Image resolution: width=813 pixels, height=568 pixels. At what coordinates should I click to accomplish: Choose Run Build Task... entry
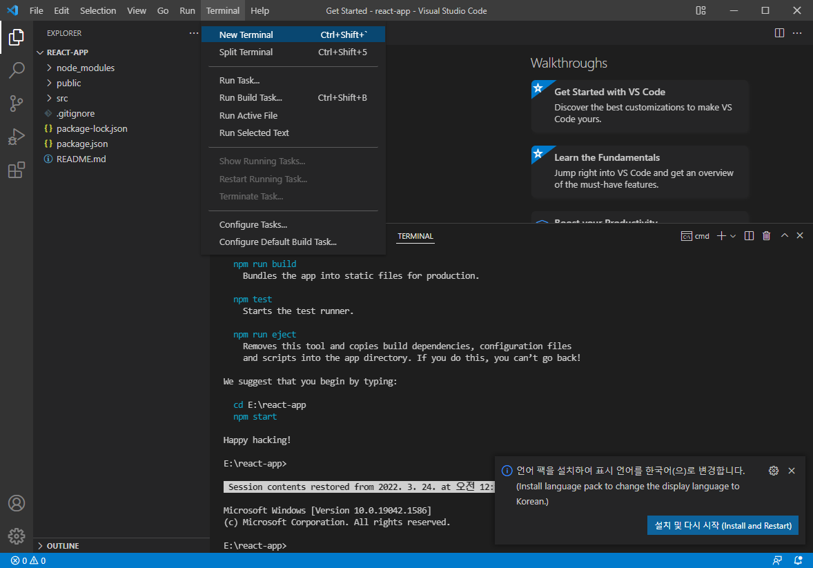[x=293, y=97]
